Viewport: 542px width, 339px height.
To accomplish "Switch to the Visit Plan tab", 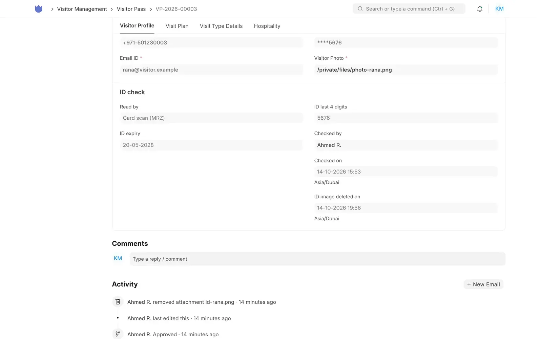I will coord(177,26).
